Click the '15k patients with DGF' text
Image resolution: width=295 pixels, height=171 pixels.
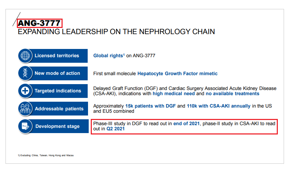point(150,106)
